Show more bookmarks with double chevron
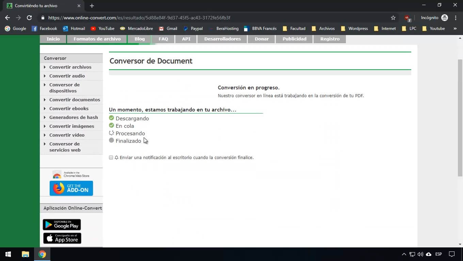 click(455, 29)
